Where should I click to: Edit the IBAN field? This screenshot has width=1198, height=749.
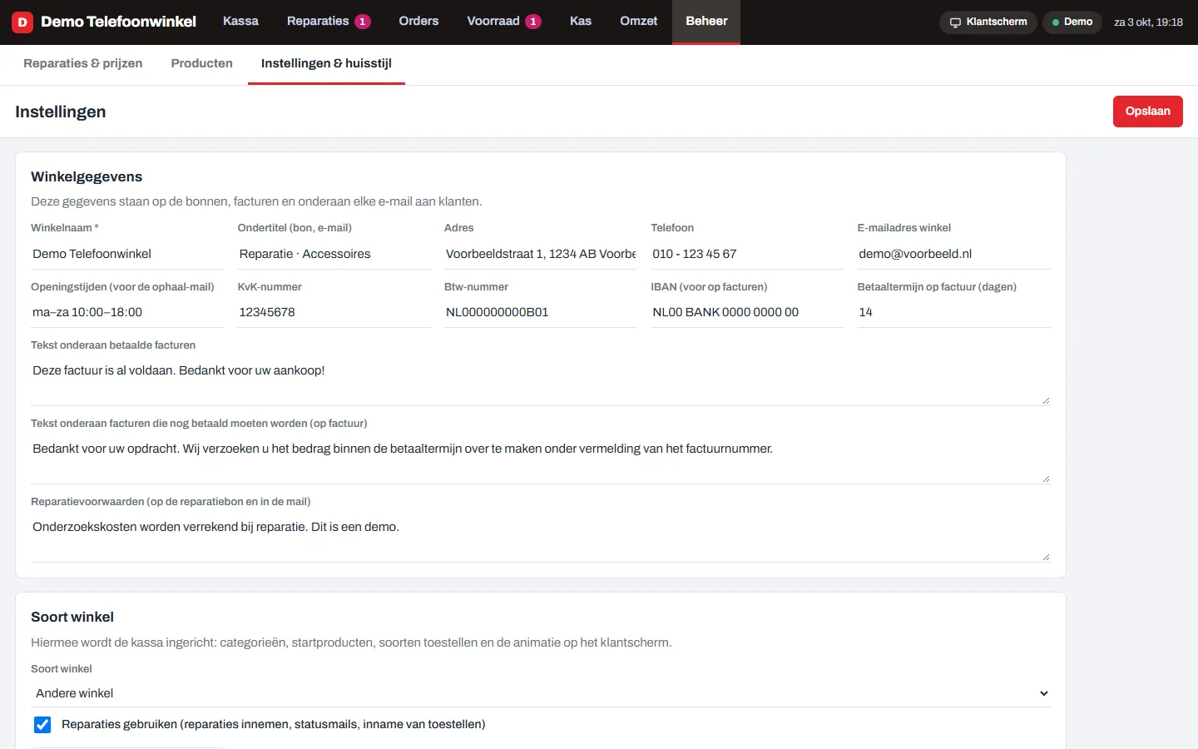point(747,313)
